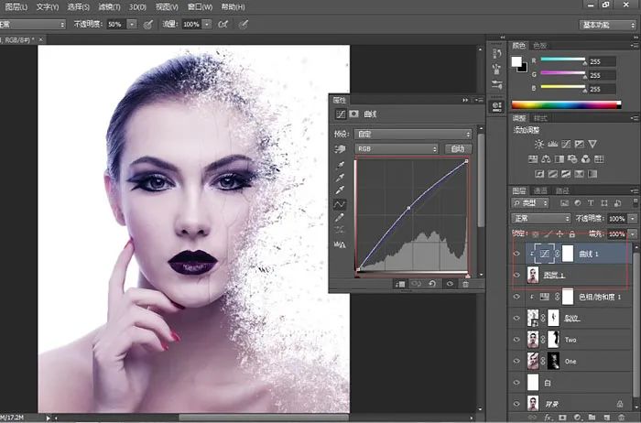Click the Levels adjustment icon
Screen dimensions: 641x423
[551, 144]
